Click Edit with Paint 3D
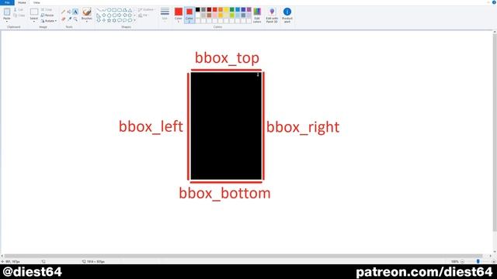This screenshot has width=497, height=279. pos(272,15)
